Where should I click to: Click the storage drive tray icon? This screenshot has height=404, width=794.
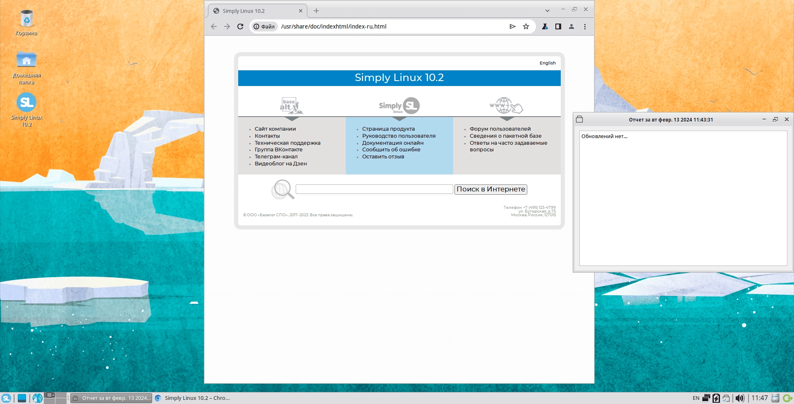(775, 398)
